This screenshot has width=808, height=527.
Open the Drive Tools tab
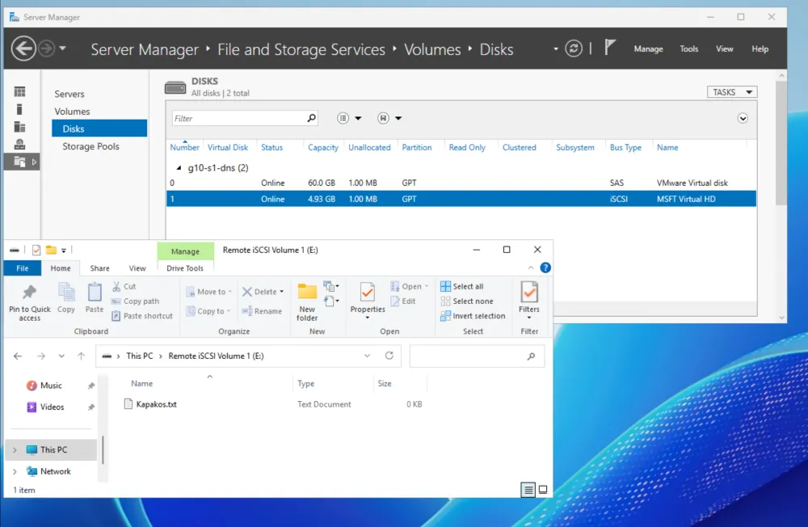click(x=185, y=268)
